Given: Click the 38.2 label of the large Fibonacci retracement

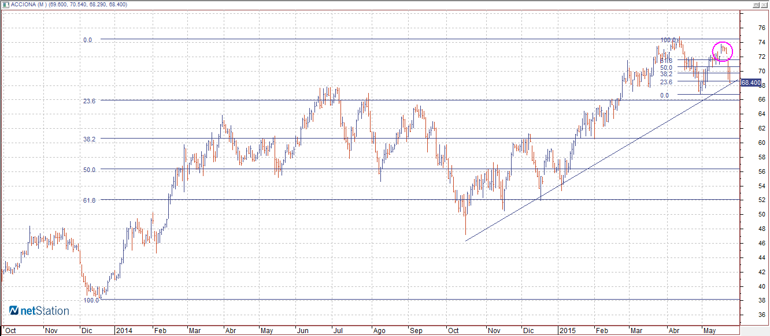Looking at the screenshot, I should tap(88, 139).
